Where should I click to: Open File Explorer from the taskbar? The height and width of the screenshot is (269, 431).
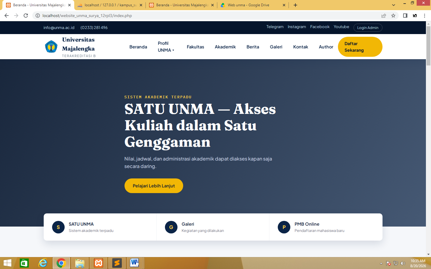tap(80, 263)
